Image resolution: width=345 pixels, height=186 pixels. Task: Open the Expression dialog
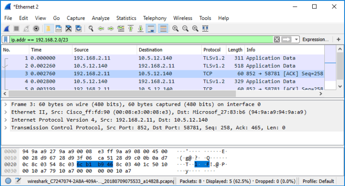315,40
